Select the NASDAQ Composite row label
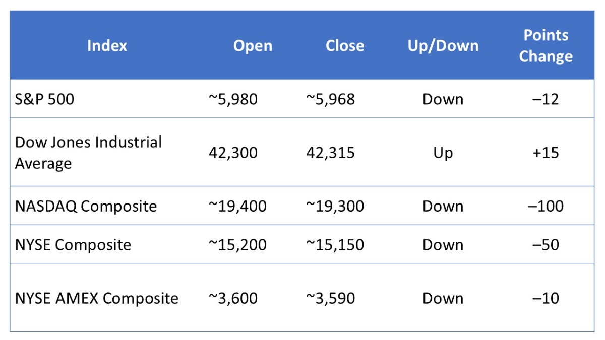The image size is (605, 340). point(86,206)
